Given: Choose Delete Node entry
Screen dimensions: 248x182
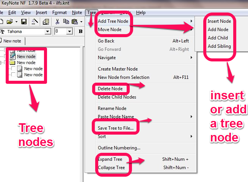Looking at the screenshot, I should click(141, 89).
